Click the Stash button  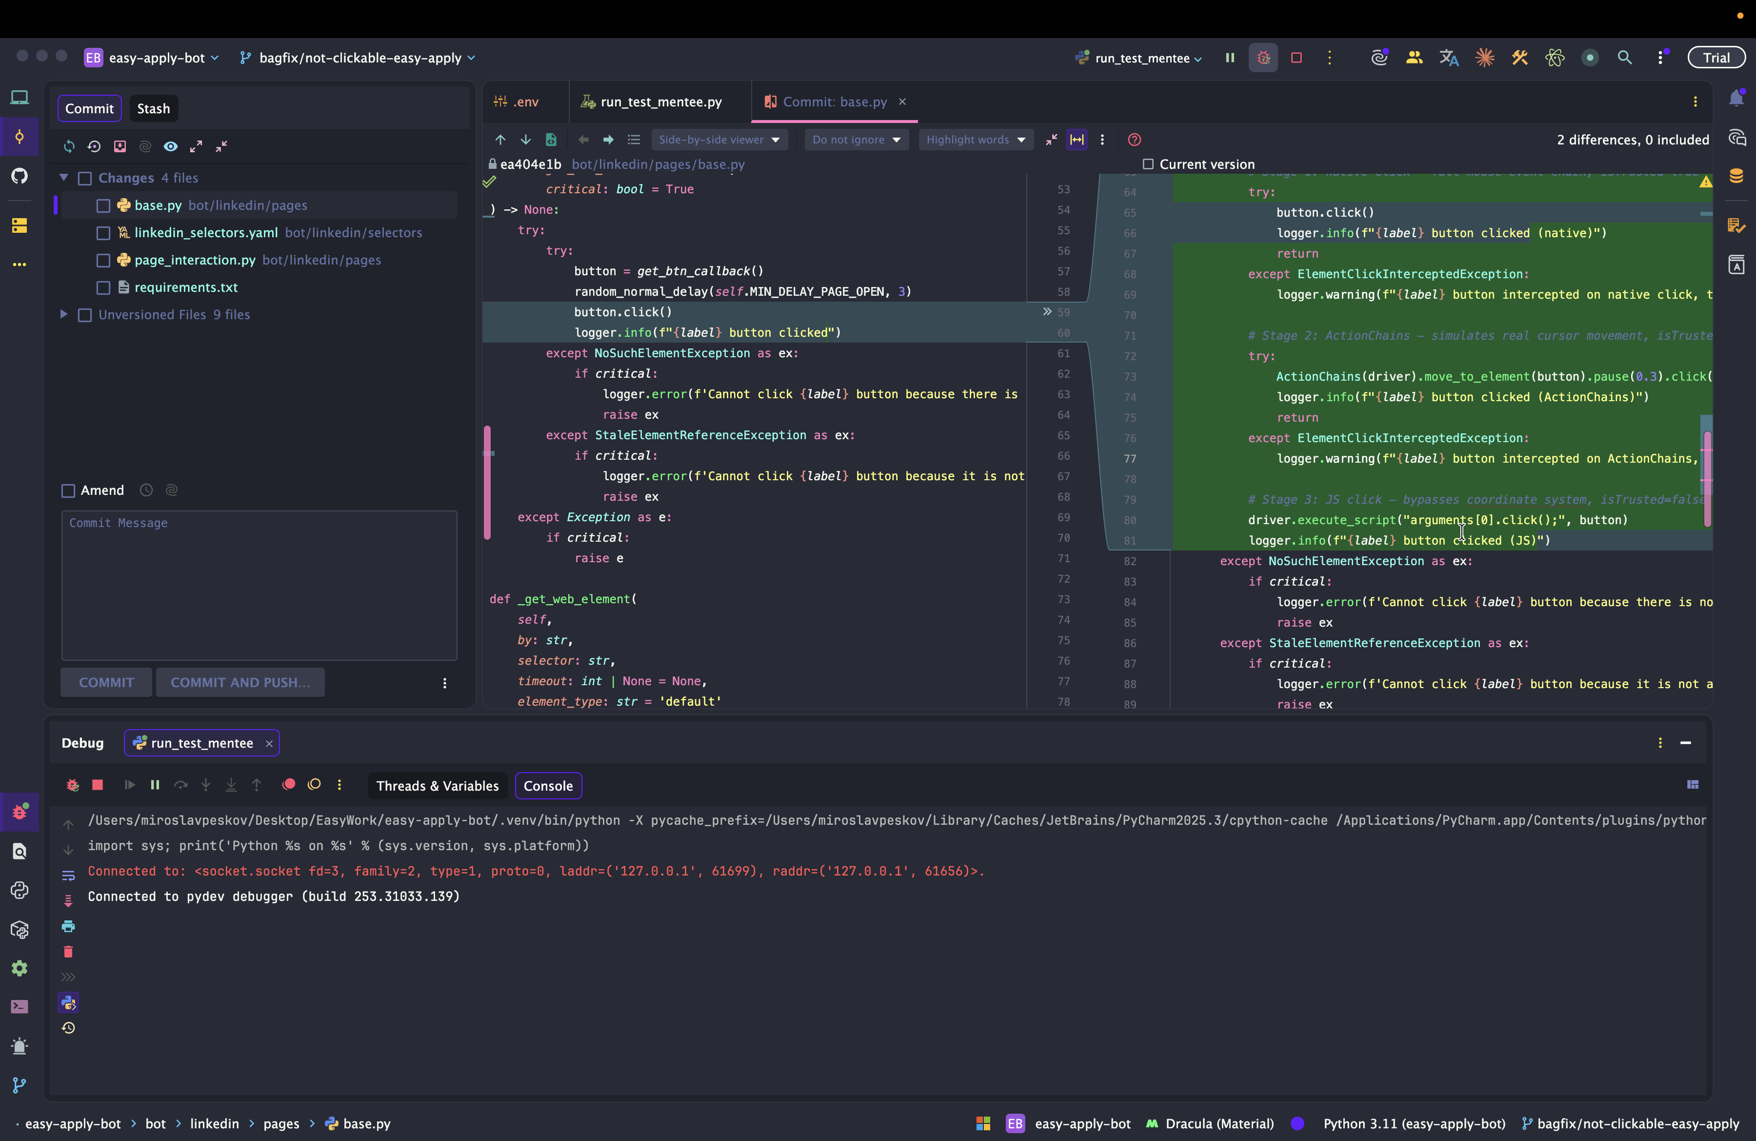click(154, 108)
